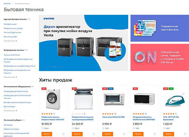Expand all large appliance categories
This screenshot has width=189, height=137.
(x=10, y=41)
